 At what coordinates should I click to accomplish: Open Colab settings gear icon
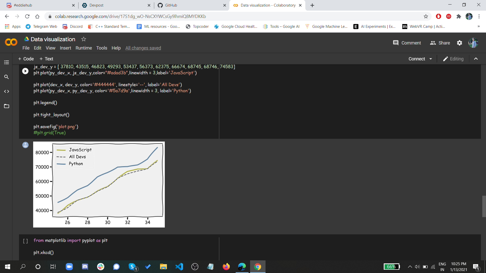coord(459,43)
